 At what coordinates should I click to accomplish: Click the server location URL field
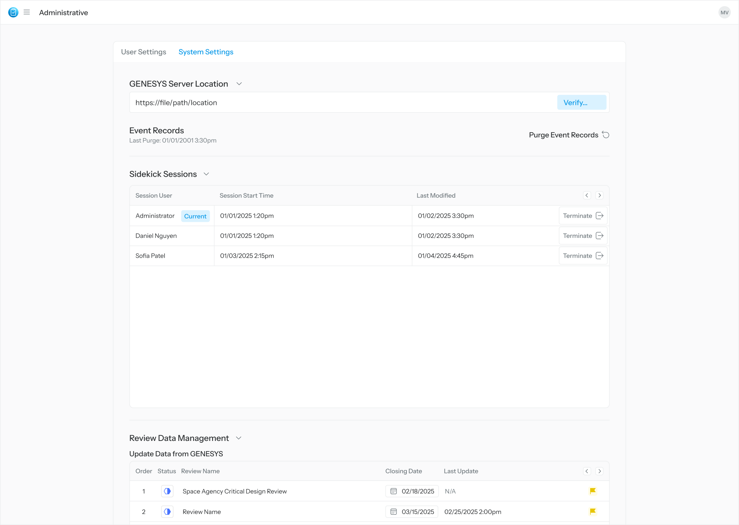click(342, 103)
